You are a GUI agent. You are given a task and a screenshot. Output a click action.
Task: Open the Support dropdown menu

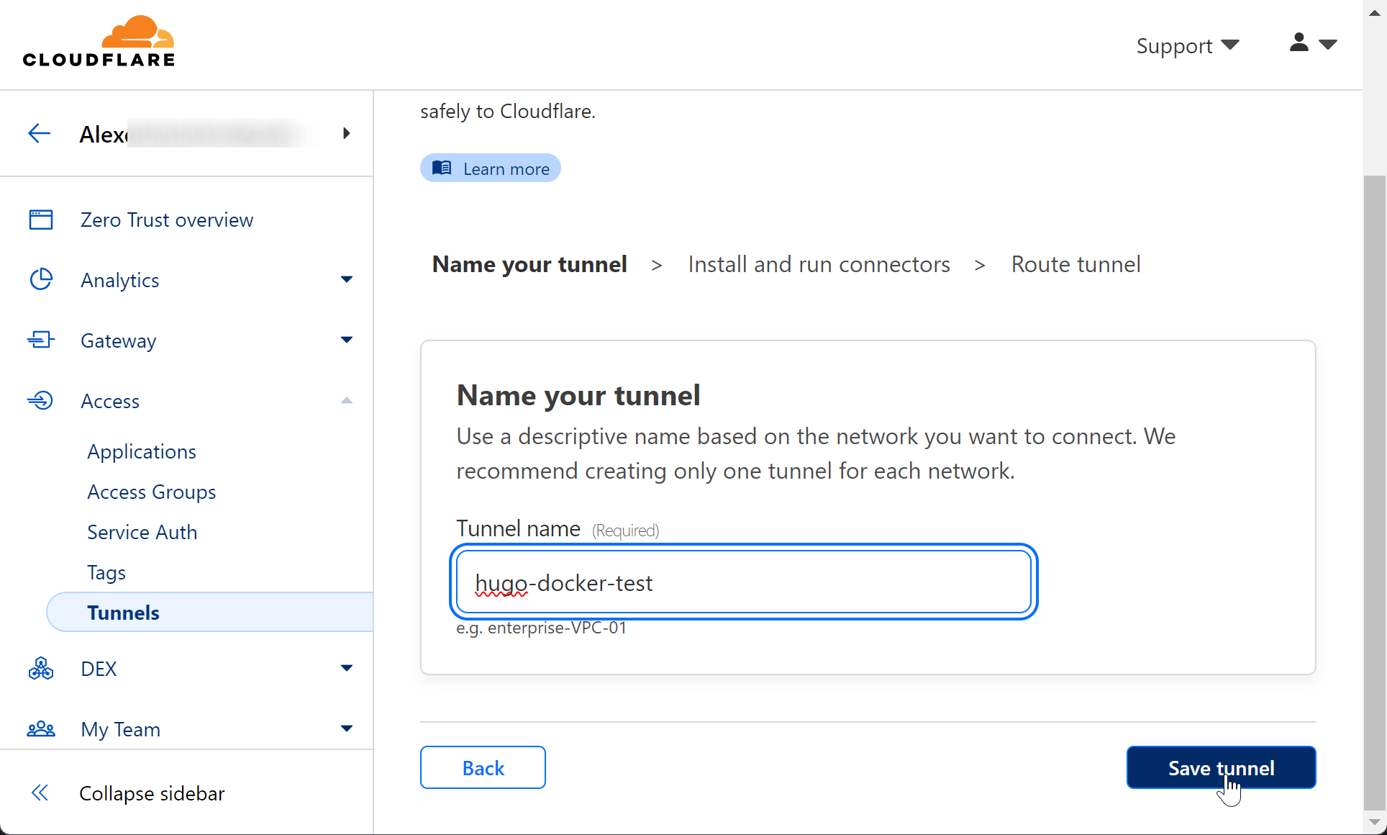[x=1188, y=45]
